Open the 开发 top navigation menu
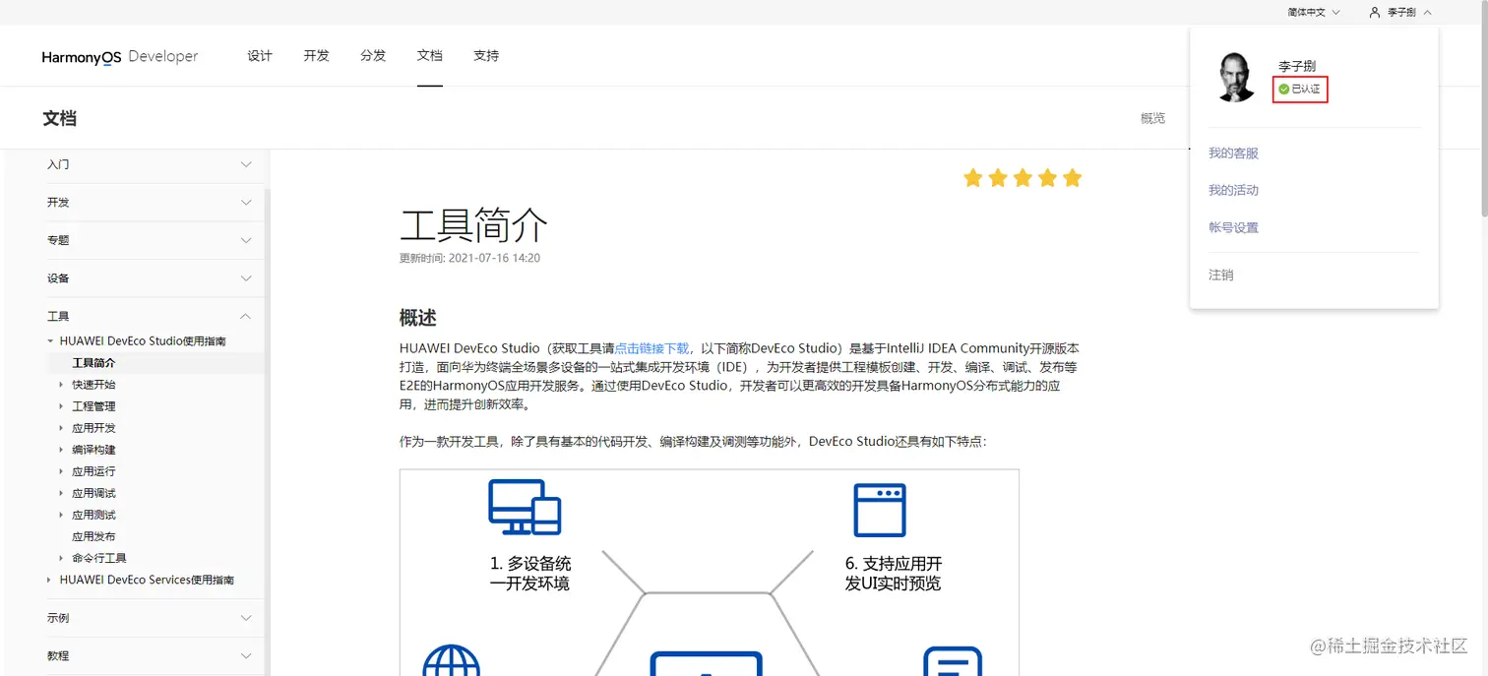The height and width of the screenshot is (676, 1488). click(x=316, y=56)
